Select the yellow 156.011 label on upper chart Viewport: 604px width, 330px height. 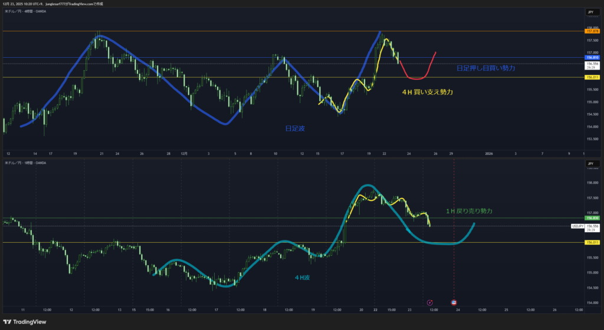(592, 77)
